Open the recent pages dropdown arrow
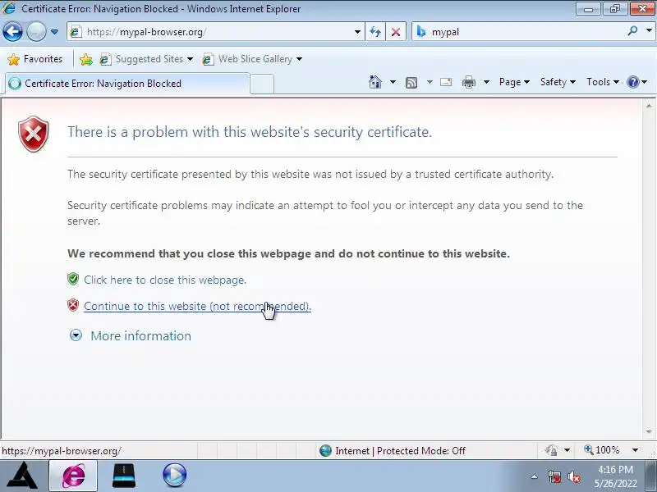Screen dimensions: 657x492 coord(54,32)
